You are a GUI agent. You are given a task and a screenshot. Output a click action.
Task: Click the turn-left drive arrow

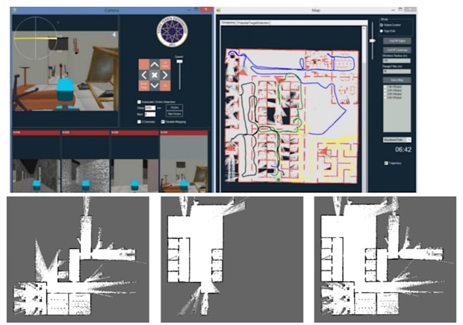point(144,75)
